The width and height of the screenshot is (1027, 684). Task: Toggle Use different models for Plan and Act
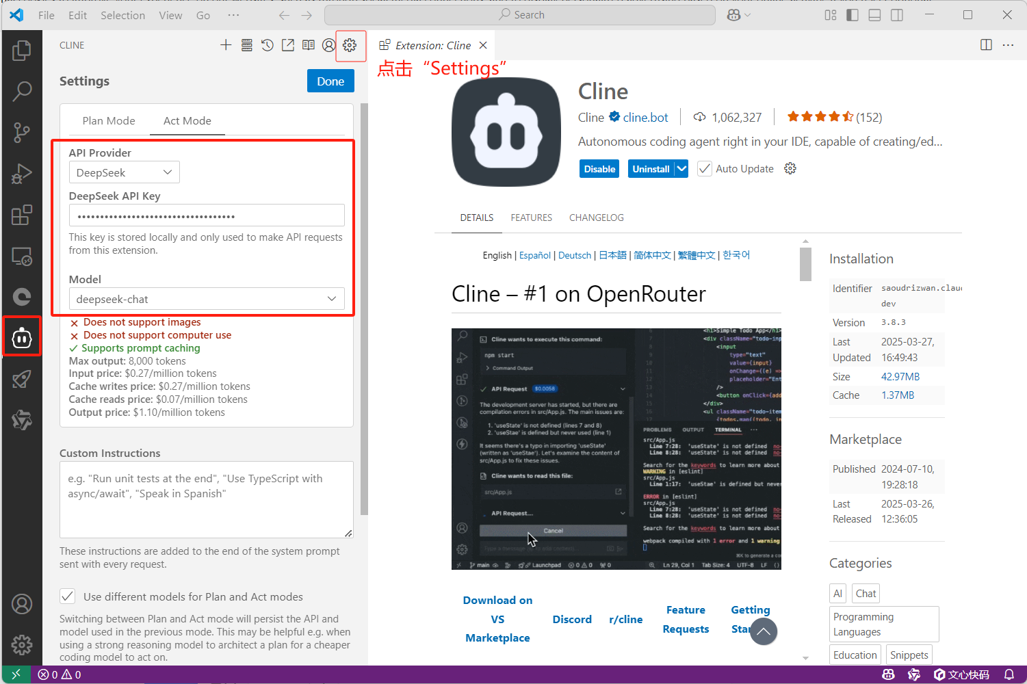pyautogui.click(x=68, y=596)
